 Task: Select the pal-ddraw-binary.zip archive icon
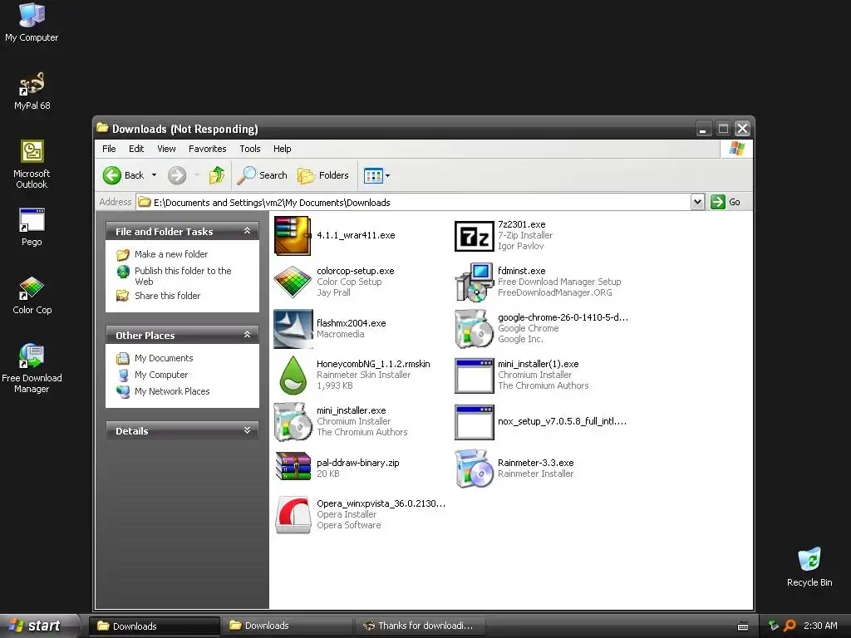point(293,467)
